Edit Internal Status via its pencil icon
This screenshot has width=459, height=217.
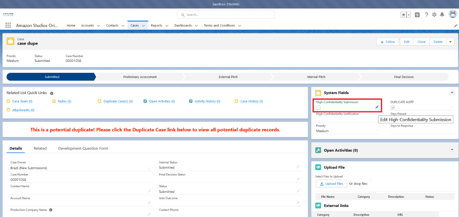coord(298,167)
